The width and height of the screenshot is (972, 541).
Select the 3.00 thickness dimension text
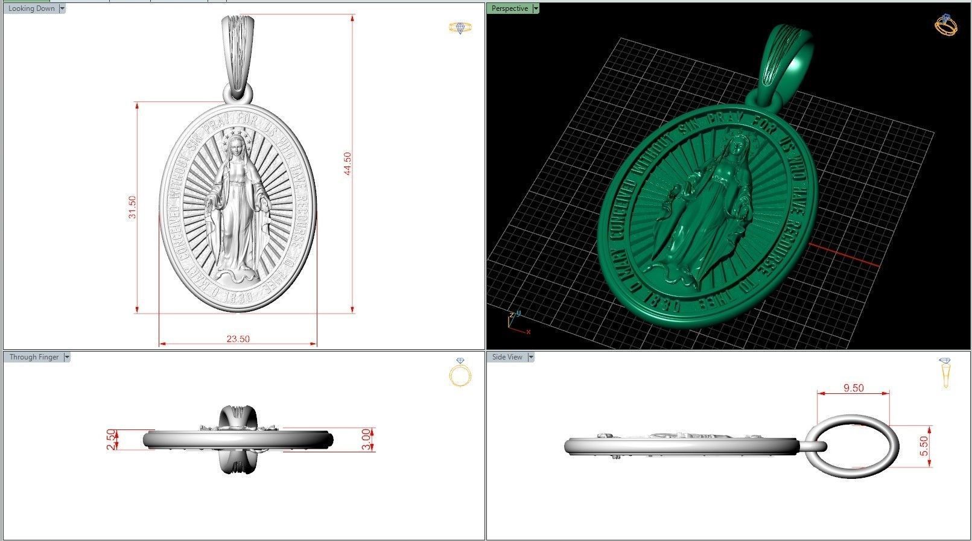tap(367, 440)
